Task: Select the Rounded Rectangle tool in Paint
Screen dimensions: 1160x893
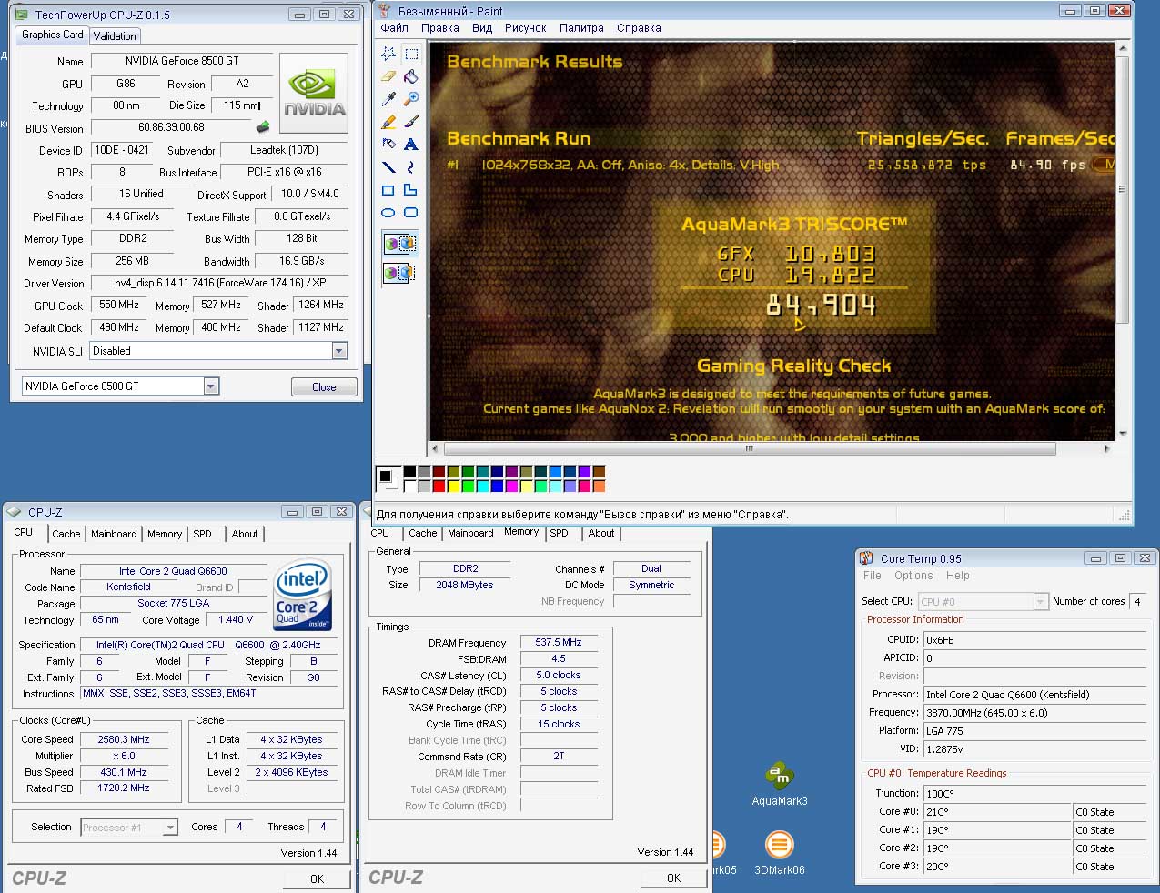Action: click(x=411, y=212)
